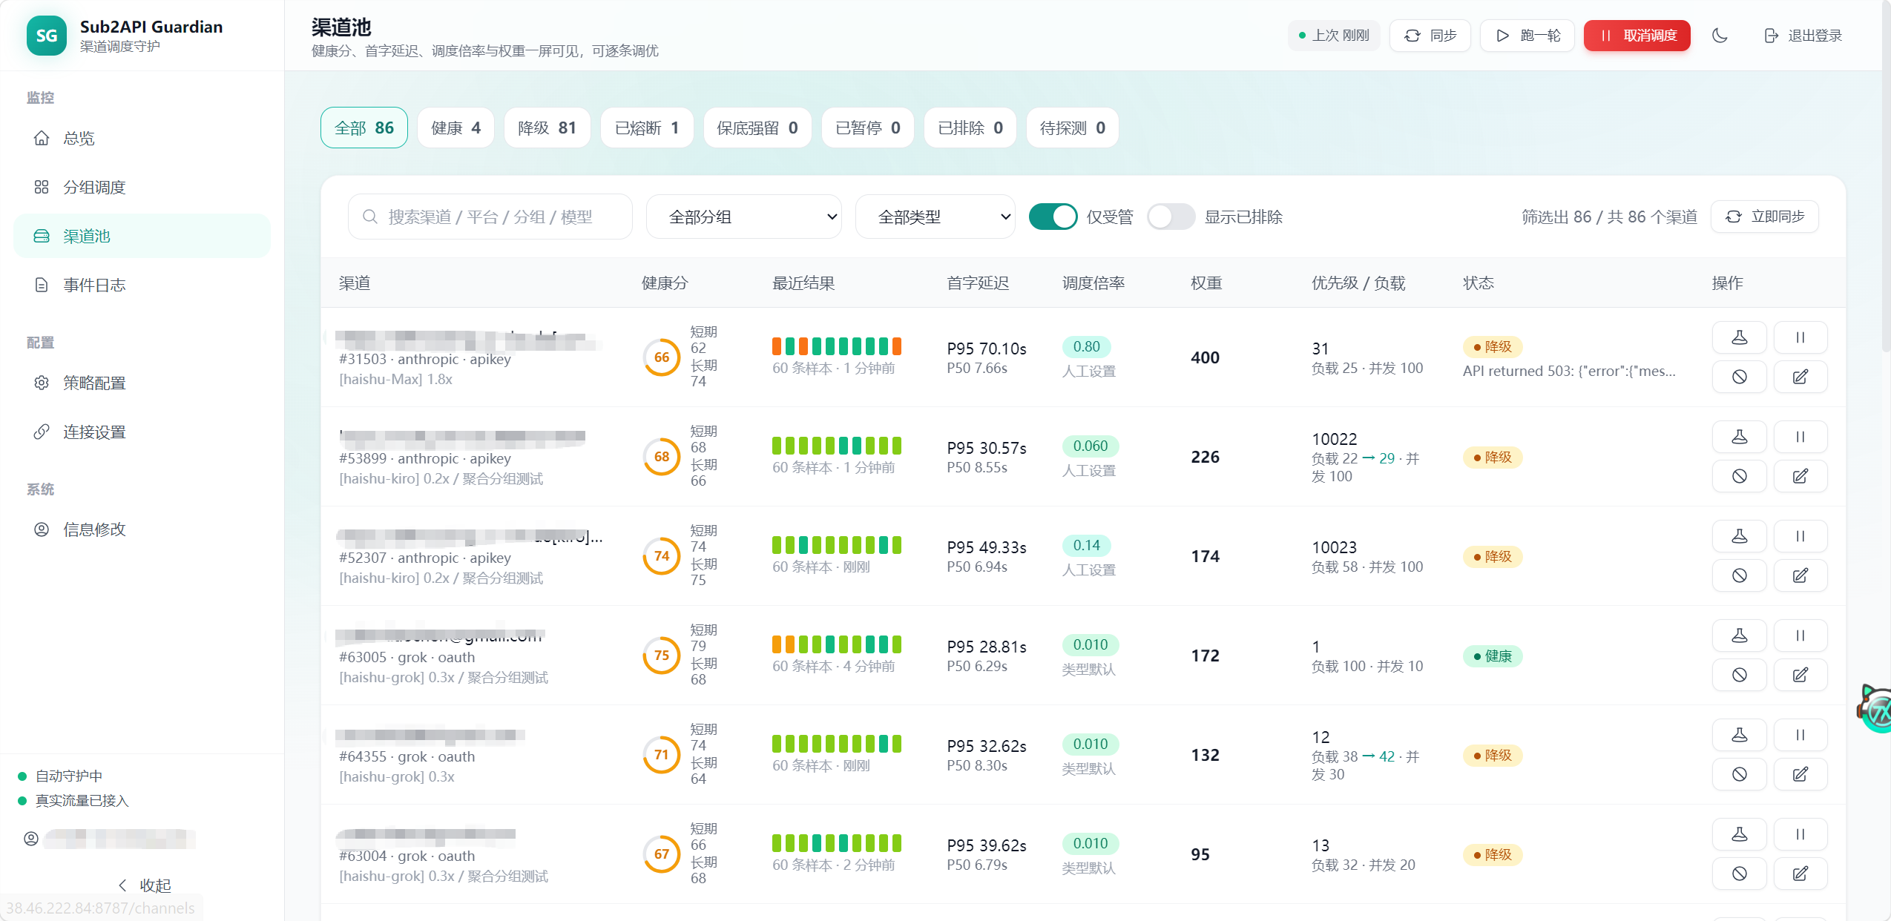Exclude channel #52307 via ban icon

1739,575
